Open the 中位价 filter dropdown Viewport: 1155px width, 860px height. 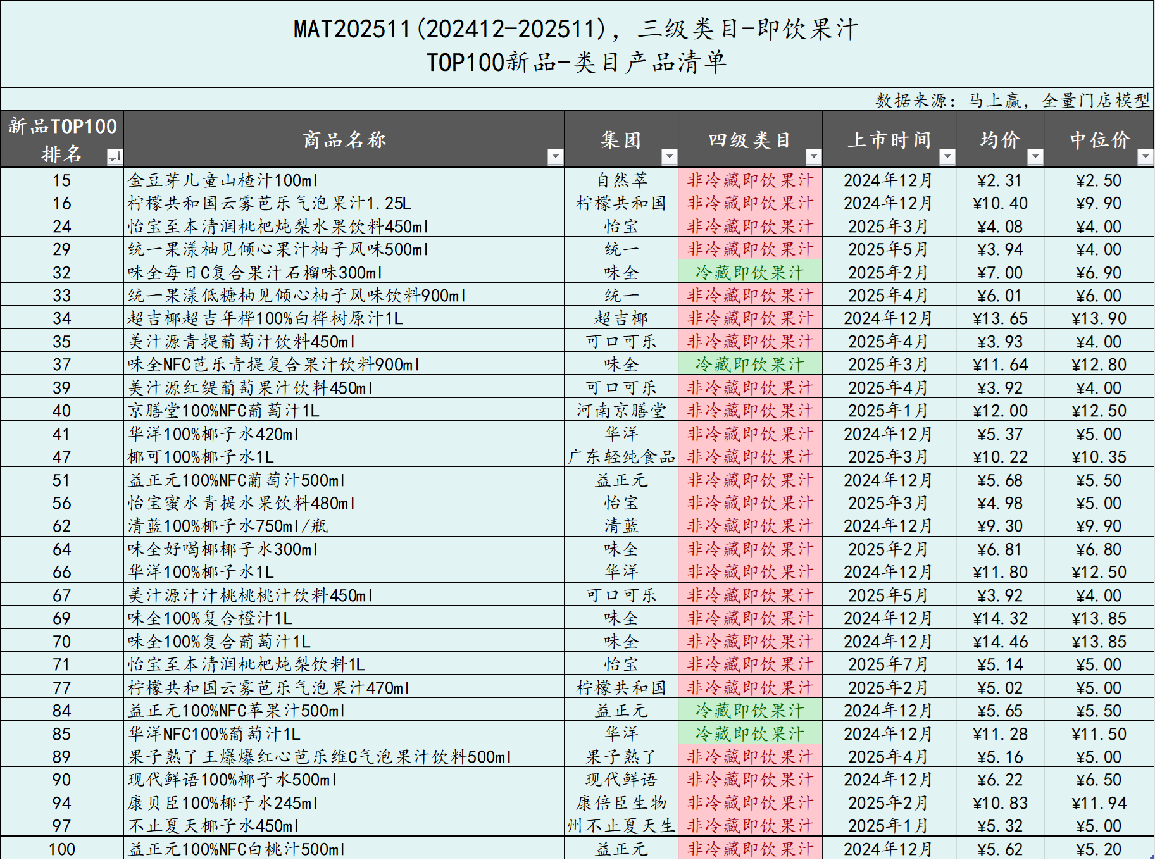tap(1144, 156)
